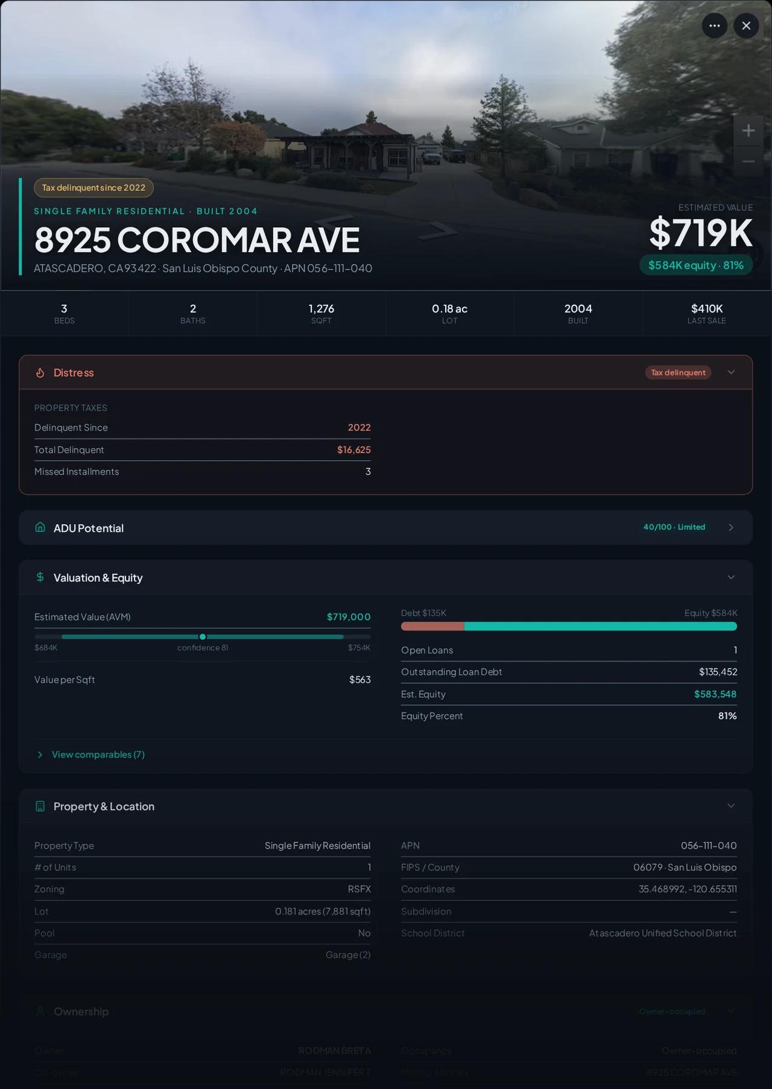Collapse the Ownership section chevron
The height and width of the screenshot is (1089, 772).
coord(731,1011)
